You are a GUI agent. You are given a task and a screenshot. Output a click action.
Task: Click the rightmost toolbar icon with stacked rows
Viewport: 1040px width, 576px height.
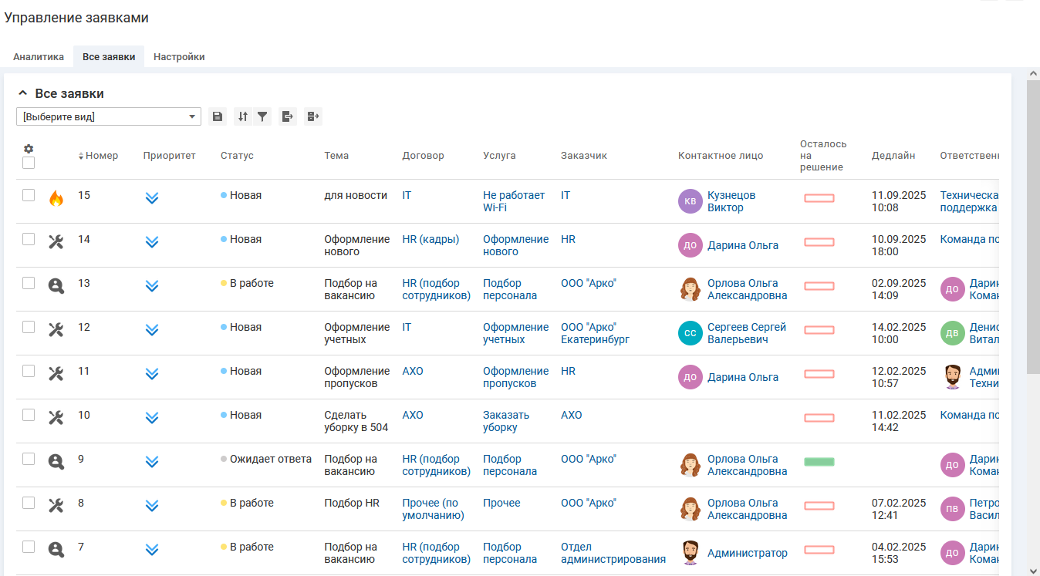coord(312,116)
